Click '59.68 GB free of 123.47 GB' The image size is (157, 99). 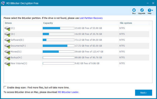click(89, 52)
